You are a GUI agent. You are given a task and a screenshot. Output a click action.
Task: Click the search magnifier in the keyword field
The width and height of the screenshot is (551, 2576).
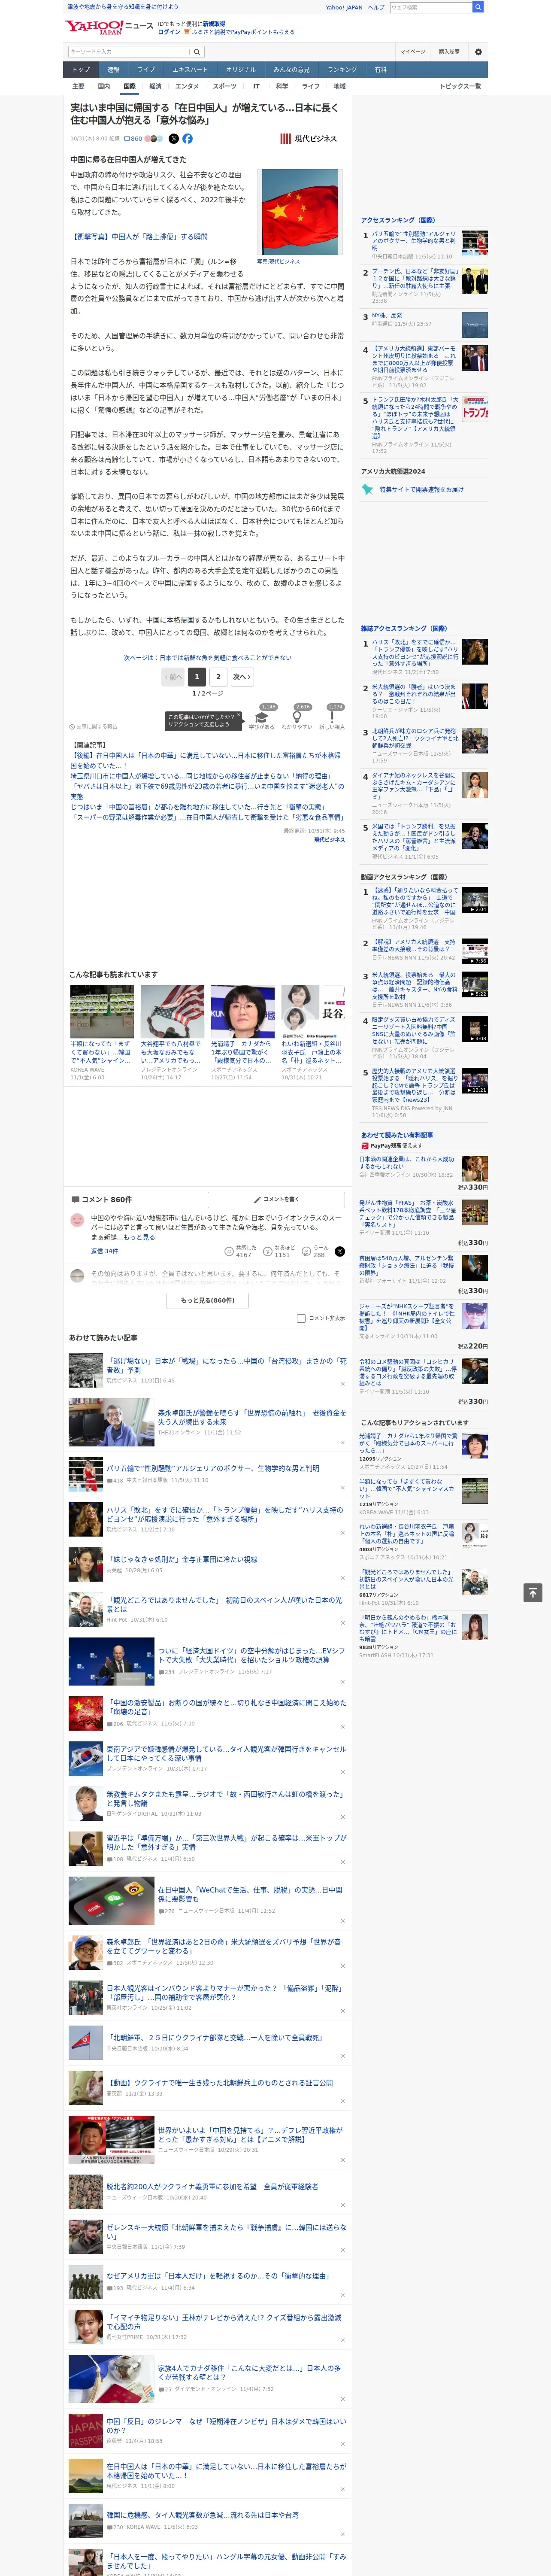click(197, 52)
